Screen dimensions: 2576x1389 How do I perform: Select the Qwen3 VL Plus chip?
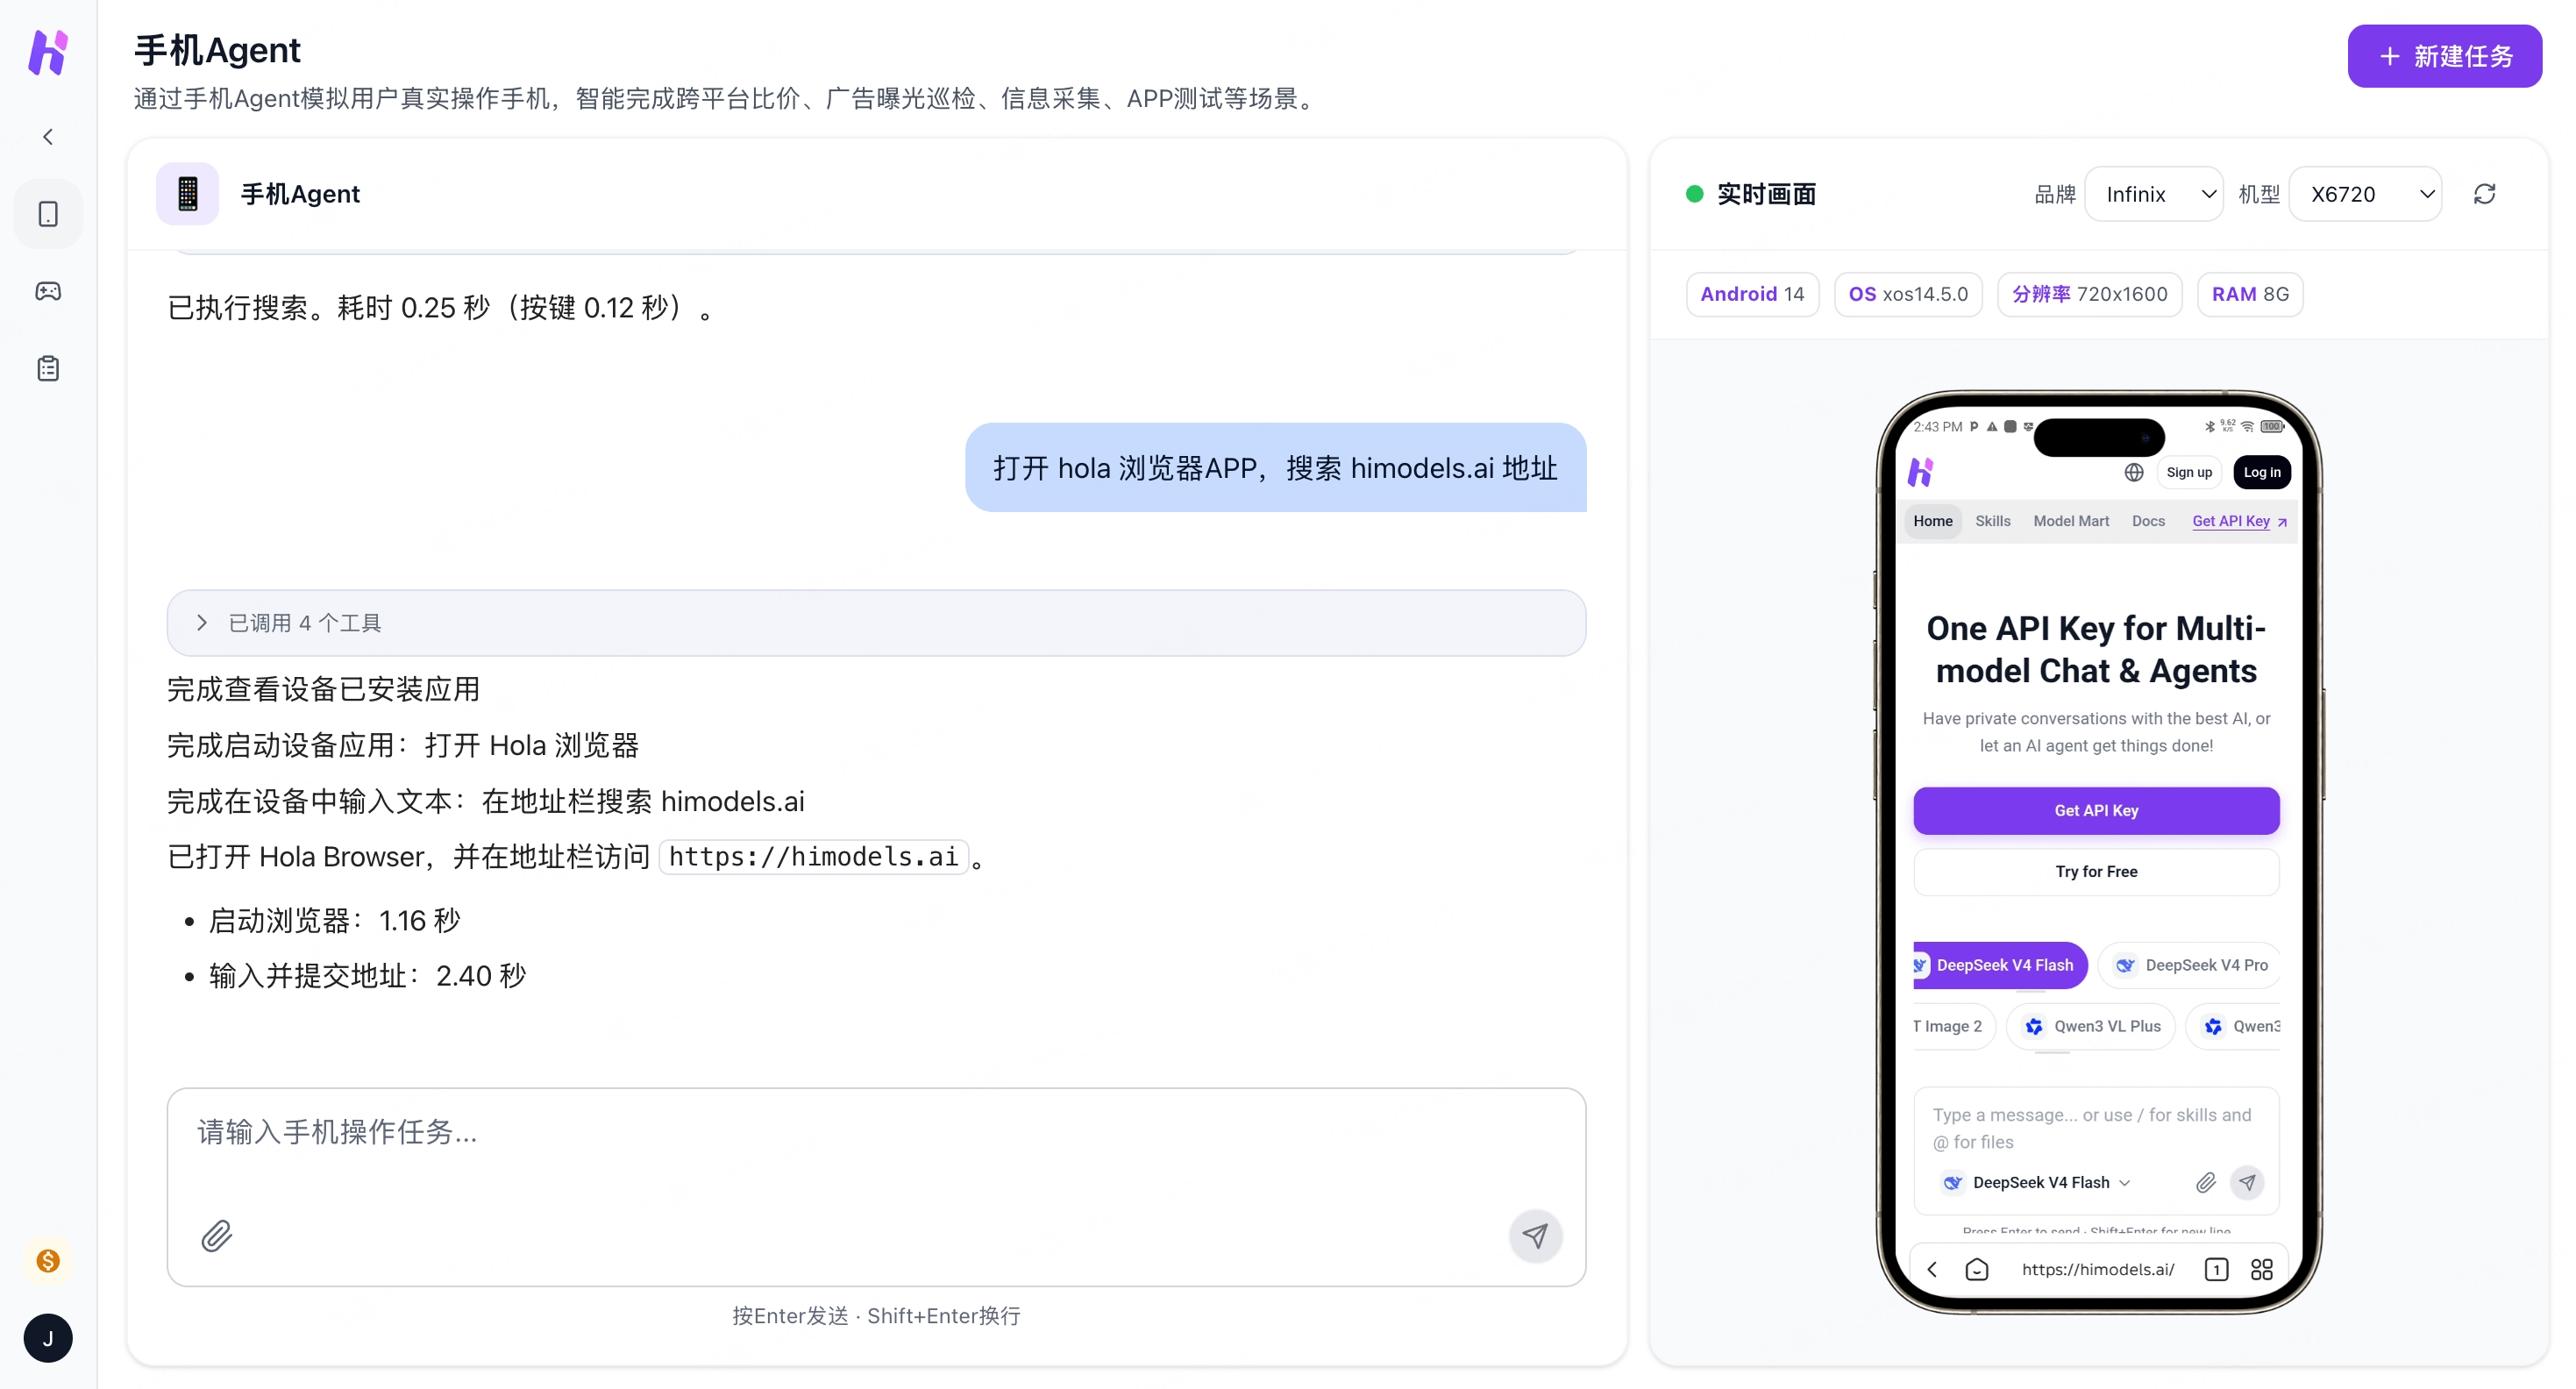2090,1026
